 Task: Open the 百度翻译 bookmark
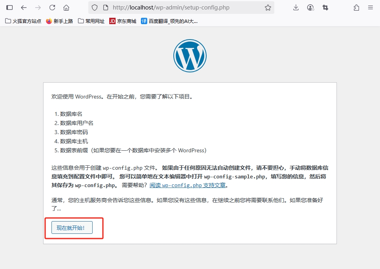point(169,21)
